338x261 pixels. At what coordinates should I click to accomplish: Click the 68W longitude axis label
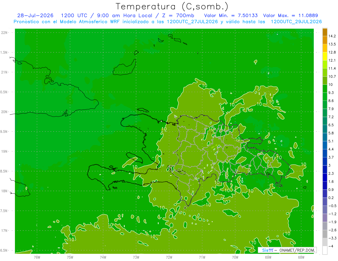click(x=301, y=257)
